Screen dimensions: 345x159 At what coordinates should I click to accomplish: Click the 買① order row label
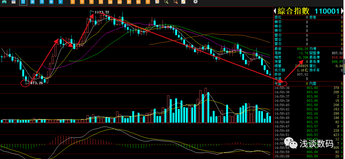278,35
